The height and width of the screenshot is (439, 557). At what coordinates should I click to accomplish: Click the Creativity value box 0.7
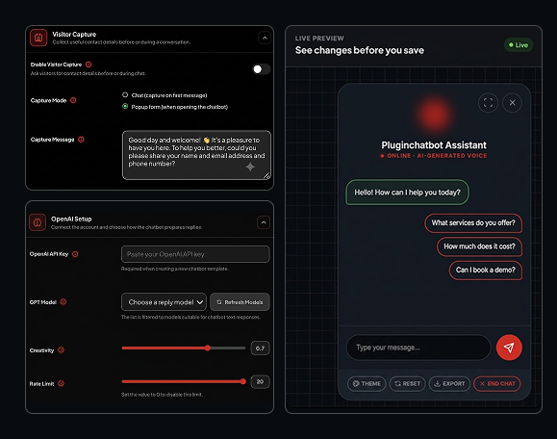point(260,349)
